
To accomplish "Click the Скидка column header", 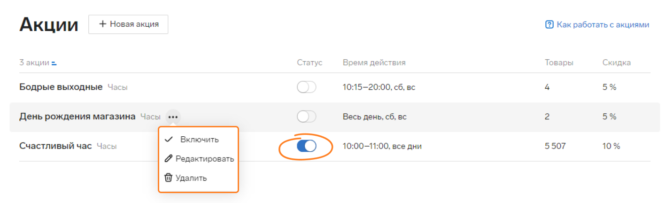I will click(x=617, y=62).
